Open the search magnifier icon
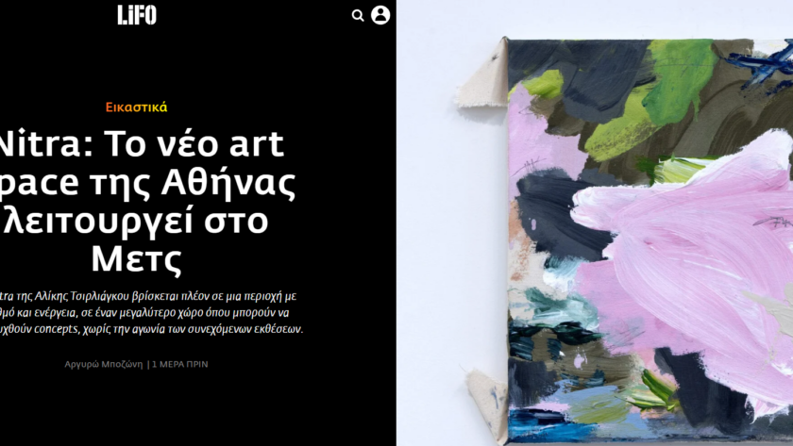This screenshot has width=793, height=446. click(x=358, y=16)
